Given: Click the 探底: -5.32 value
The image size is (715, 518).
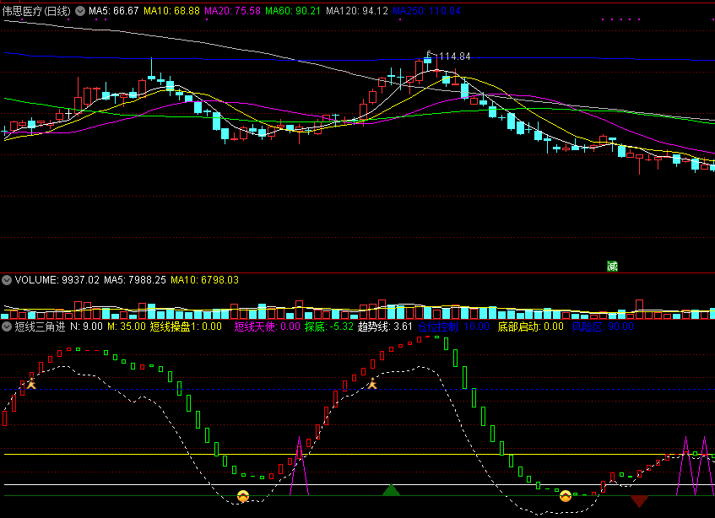Looking at the screenshot, I should coord(328,326).
